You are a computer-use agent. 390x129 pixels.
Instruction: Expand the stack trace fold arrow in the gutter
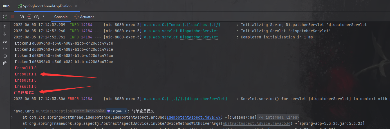(12, 117)
